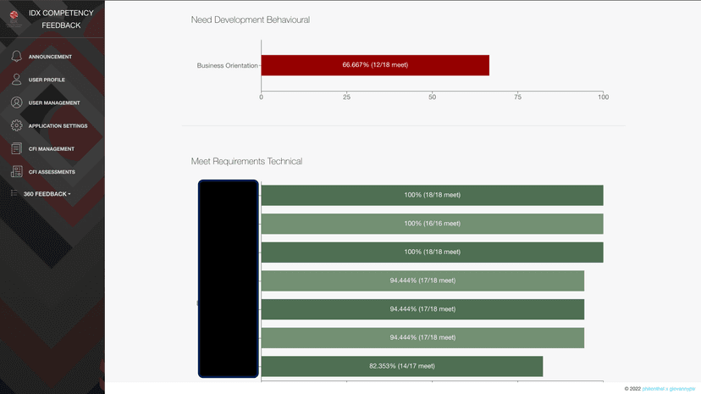Click the © 2022 copyright text

point(632,389)
